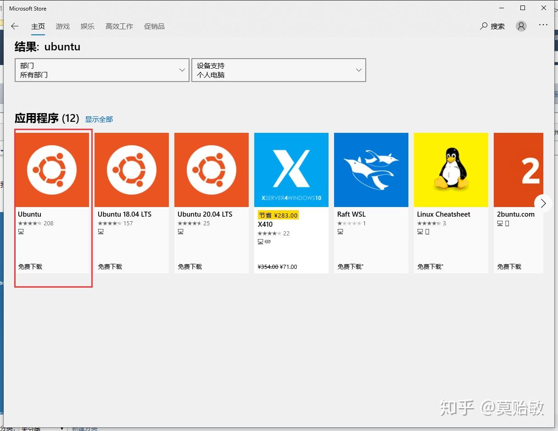Open the 2buntu.com tile image
Image resolution: width=558 pixels, height=431 pixels.
click(x=519, y=170)
